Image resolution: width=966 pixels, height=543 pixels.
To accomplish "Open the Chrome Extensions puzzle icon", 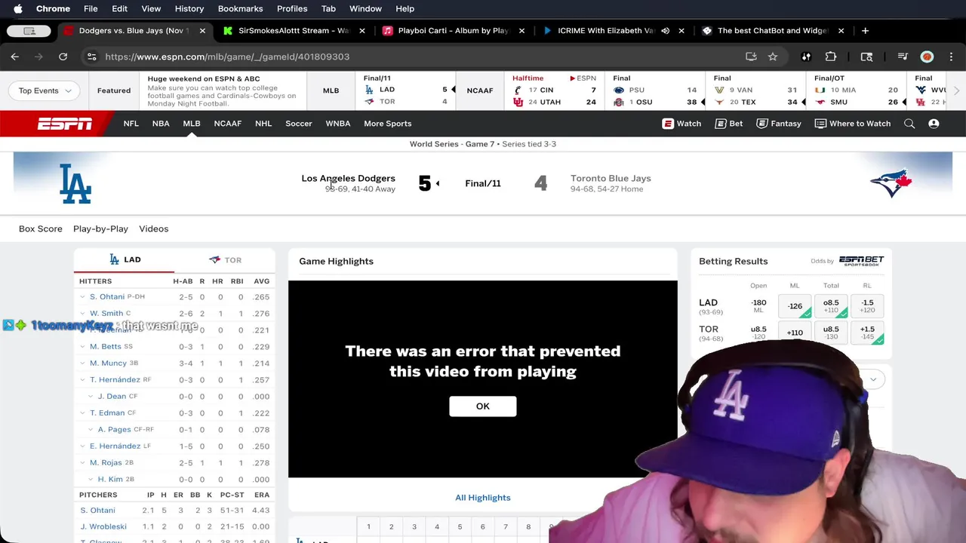I will pyautogui.click(x=831, y=57).
